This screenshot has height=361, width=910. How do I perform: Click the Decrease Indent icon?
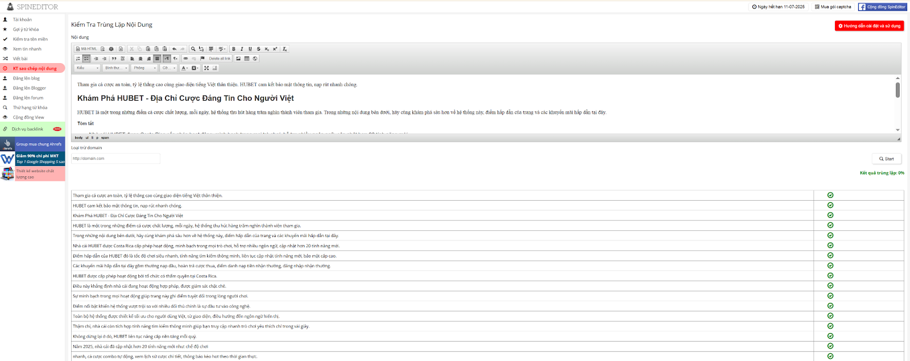pos(96,59)
